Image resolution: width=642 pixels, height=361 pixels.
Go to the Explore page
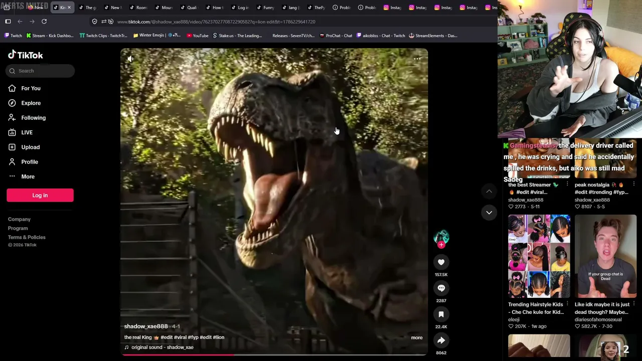pyautogui.click(x=31, y=103)
